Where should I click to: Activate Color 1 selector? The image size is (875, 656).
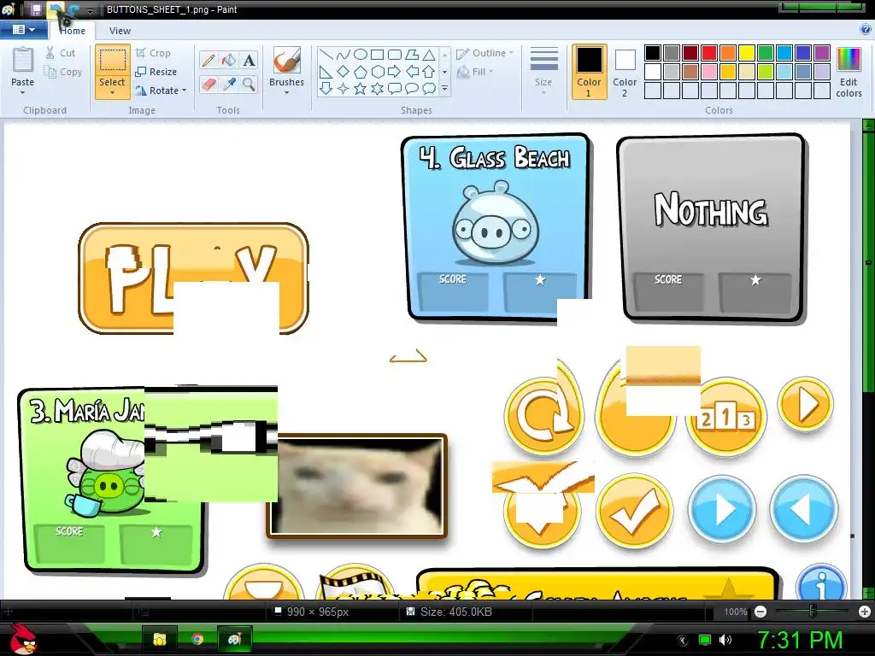(590, 73)
